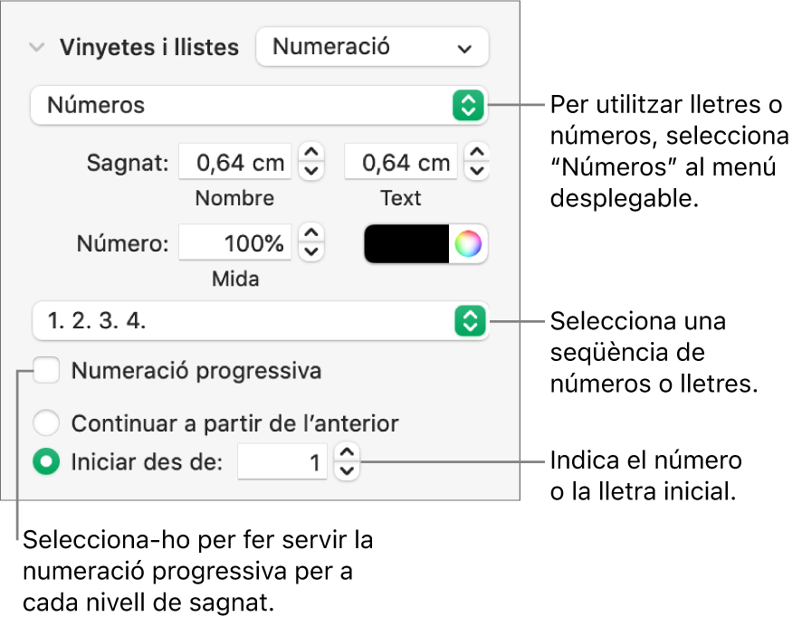Decrease the Text indent with down arrow

tap(477, 170)
